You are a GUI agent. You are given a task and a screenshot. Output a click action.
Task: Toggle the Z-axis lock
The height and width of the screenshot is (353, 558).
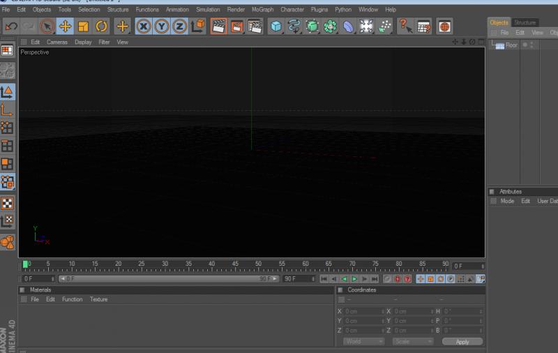coord(179,27)
